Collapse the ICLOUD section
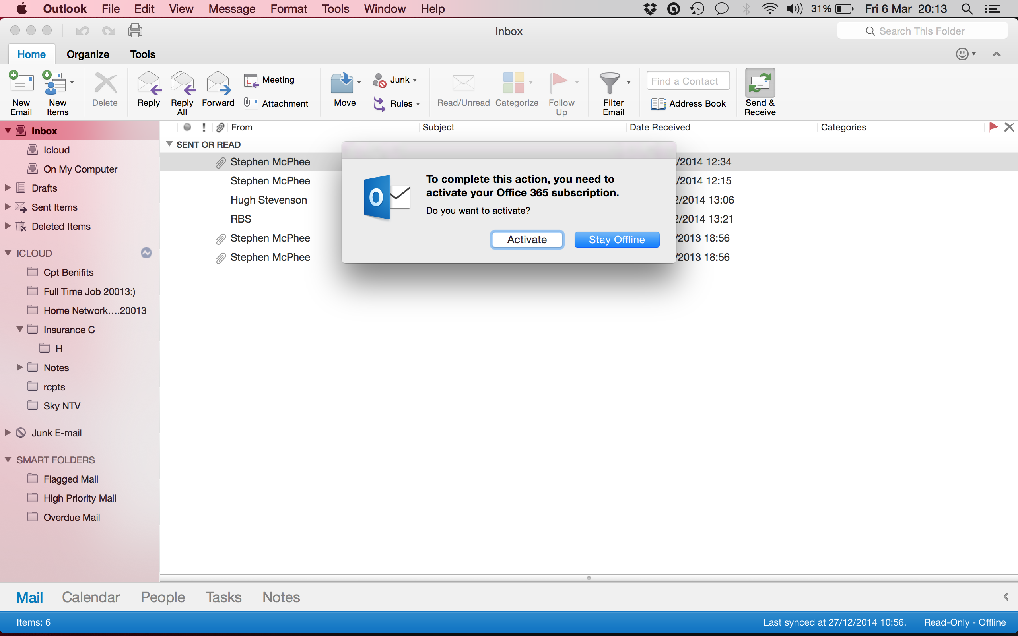The height and width of the screenshot is (636, 1018). coord(8,253)
